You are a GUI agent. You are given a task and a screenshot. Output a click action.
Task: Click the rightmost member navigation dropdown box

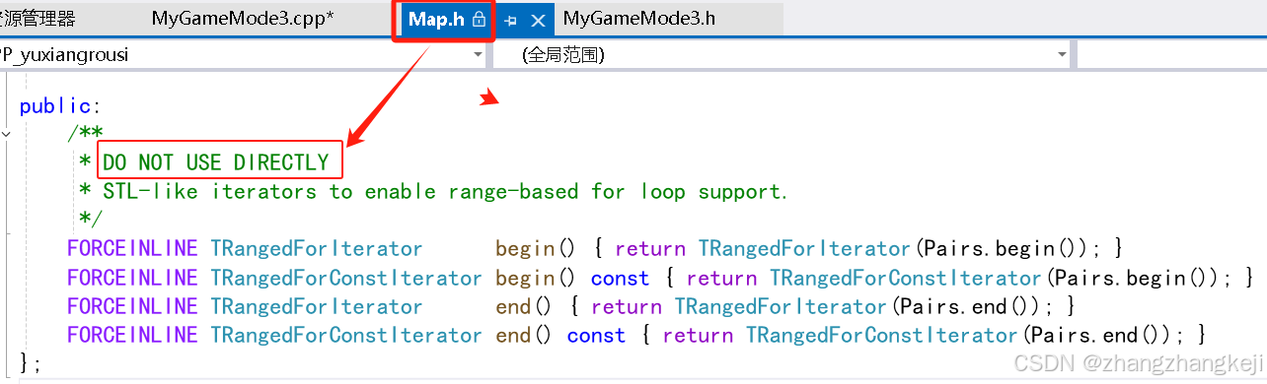click(x=1171, y=55)
